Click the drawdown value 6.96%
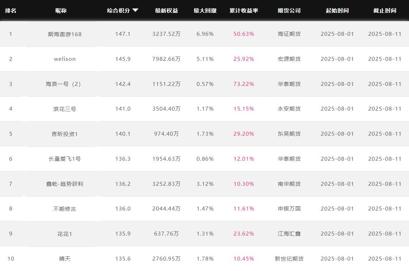Image resolution: width=409 pixels, height=271 pixels. pos(205,34)
